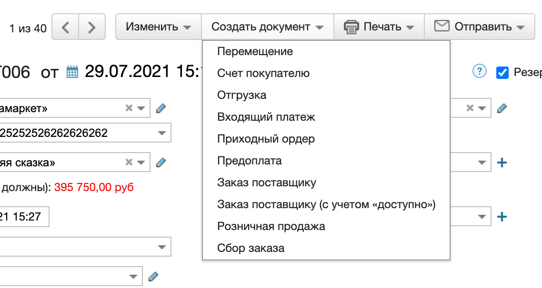The height and width of the screenshot is (288, 542).
Task: Click plus icon next to top-right dropdown
Action: (502, 162)
